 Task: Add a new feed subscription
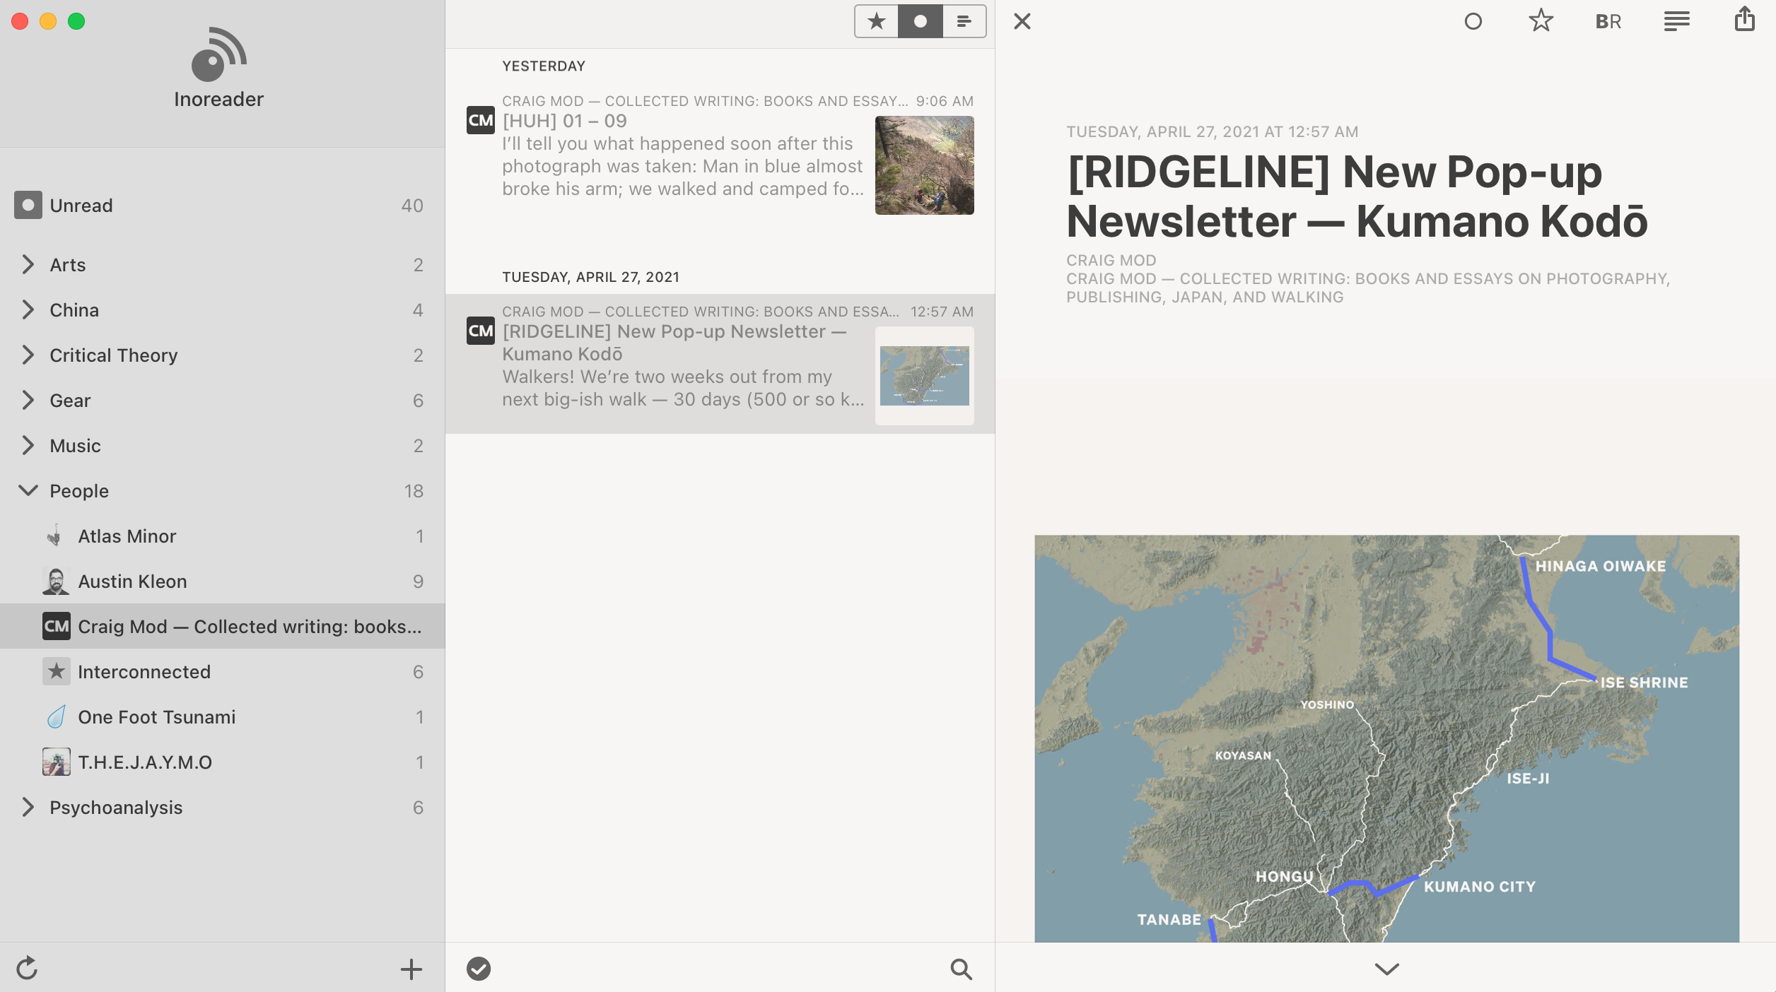(411, 969)
